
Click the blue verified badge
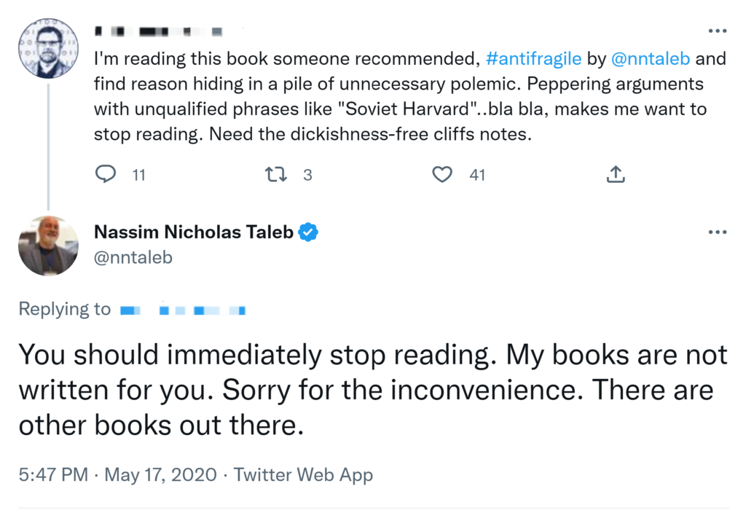309,232
